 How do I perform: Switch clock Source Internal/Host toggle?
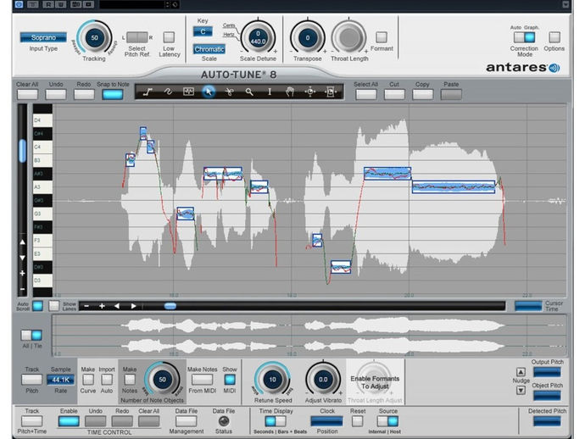387,421
